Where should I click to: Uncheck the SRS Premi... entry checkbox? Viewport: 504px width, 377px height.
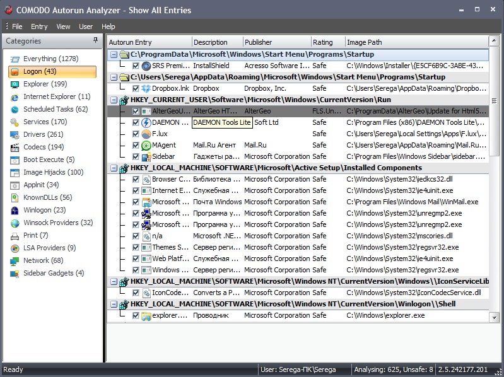(136, 66)
